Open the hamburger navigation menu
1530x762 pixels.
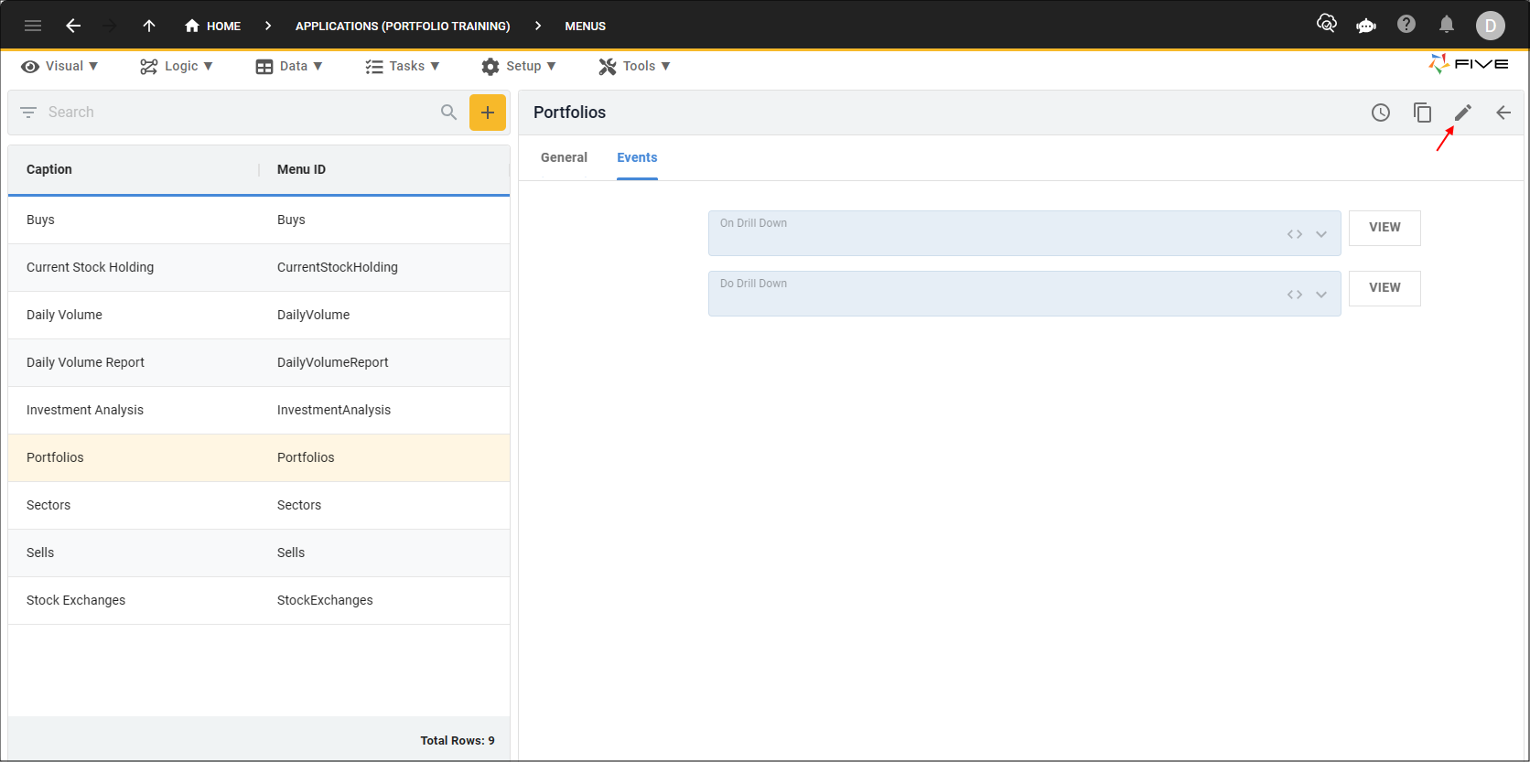point(33,26)
